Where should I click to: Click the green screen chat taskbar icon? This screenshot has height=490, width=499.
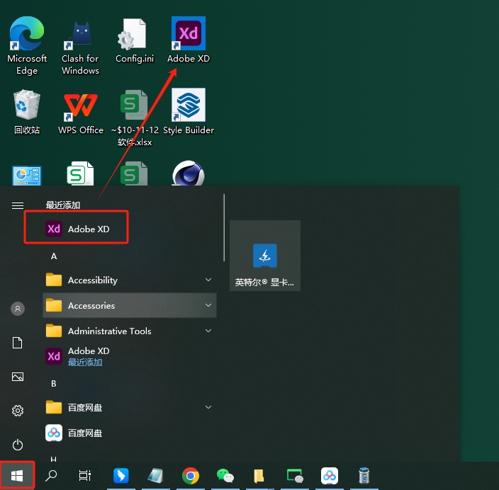point(295,476)
